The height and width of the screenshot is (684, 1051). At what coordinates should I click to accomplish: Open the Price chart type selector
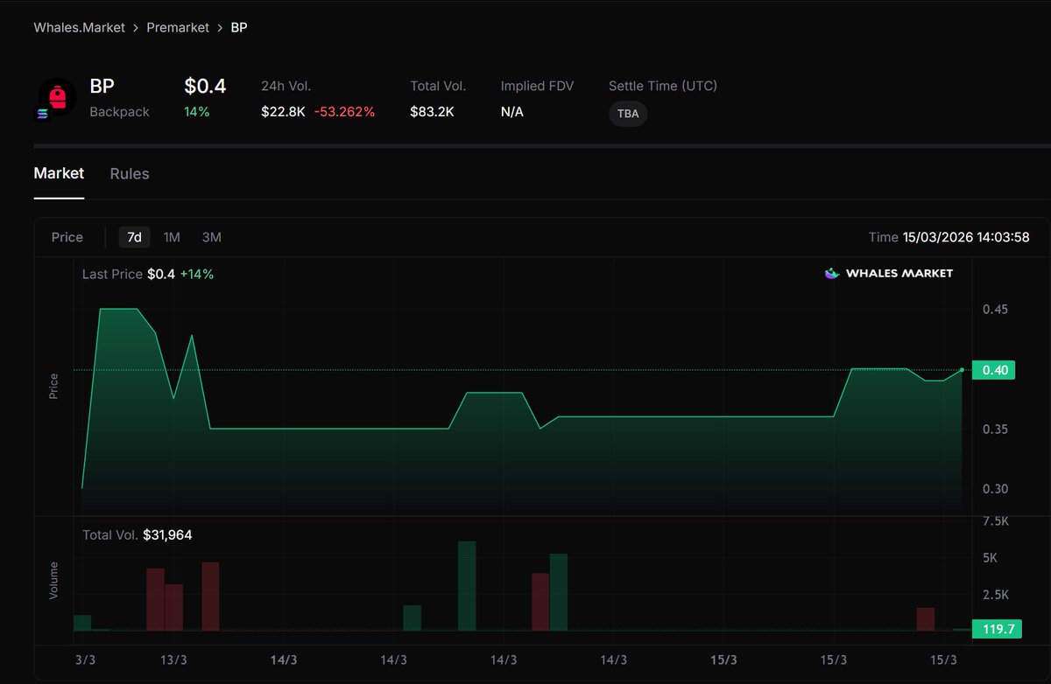click(67, 237)
